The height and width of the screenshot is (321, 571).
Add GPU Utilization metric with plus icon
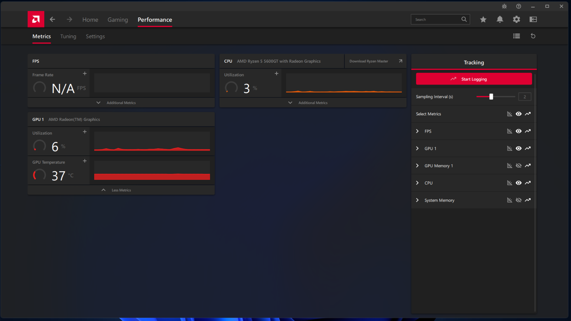point(85,132)
